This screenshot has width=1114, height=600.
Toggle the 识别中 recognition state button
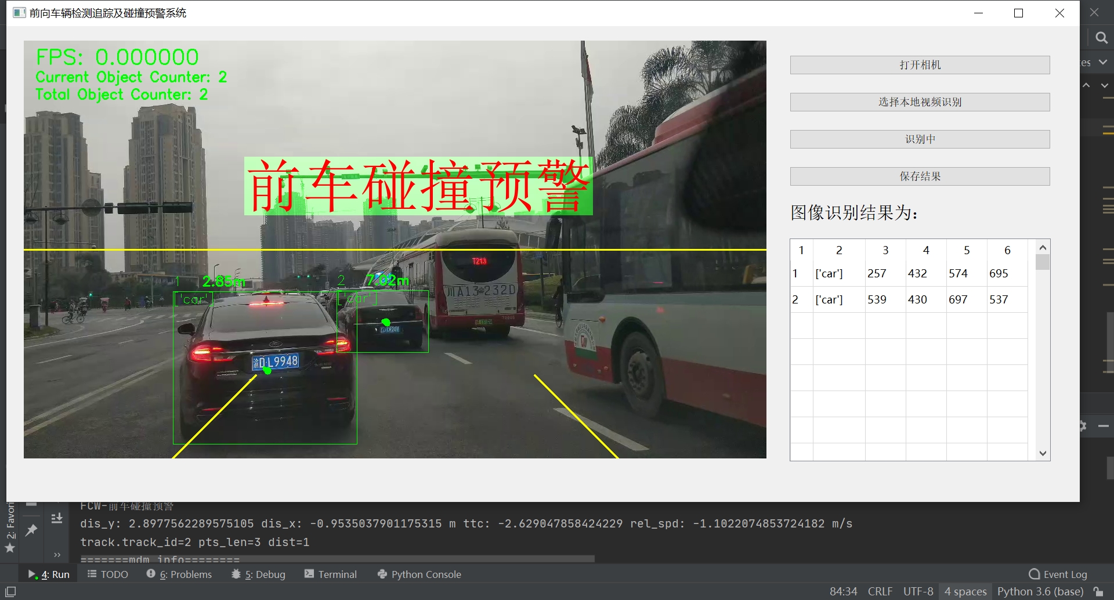coord(918,139)
